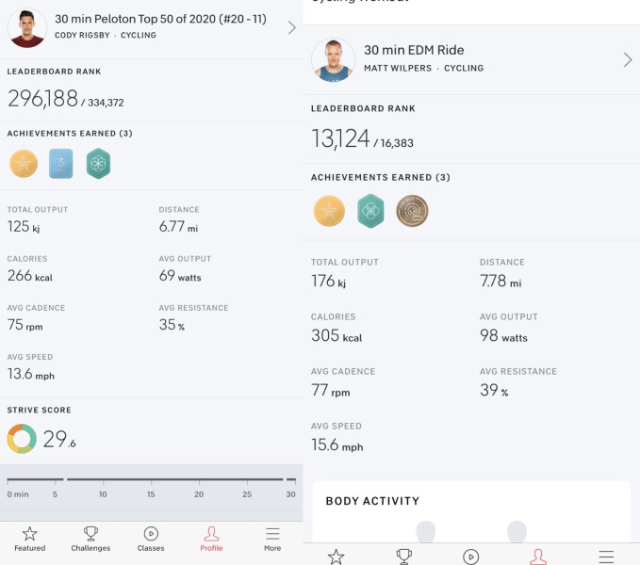Tap avg output 98 watts
640x565 pixels.
coord(503,335)
